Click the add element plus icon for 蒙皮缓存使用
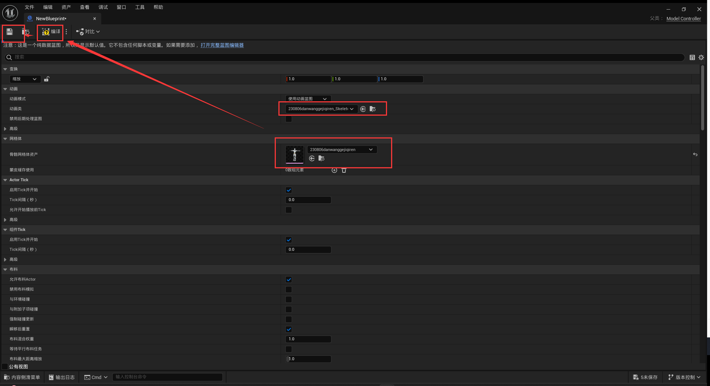The image size is (710, 386). 334,170
